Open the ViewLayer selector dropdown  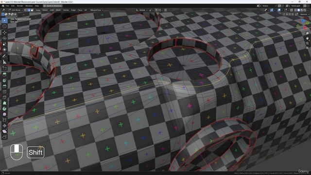(288, 6)
